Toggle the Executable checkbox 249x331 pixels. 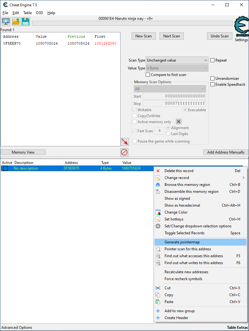(x=185, y=110)
